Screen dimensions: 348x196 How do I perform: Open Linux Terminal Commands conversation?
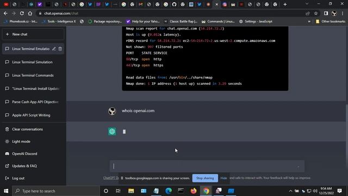coord(33,76)
